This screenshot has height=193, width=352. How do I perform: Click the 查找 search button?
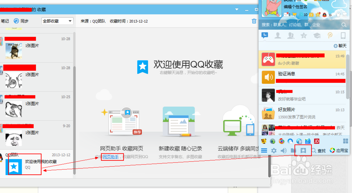[x=319, y=151]
